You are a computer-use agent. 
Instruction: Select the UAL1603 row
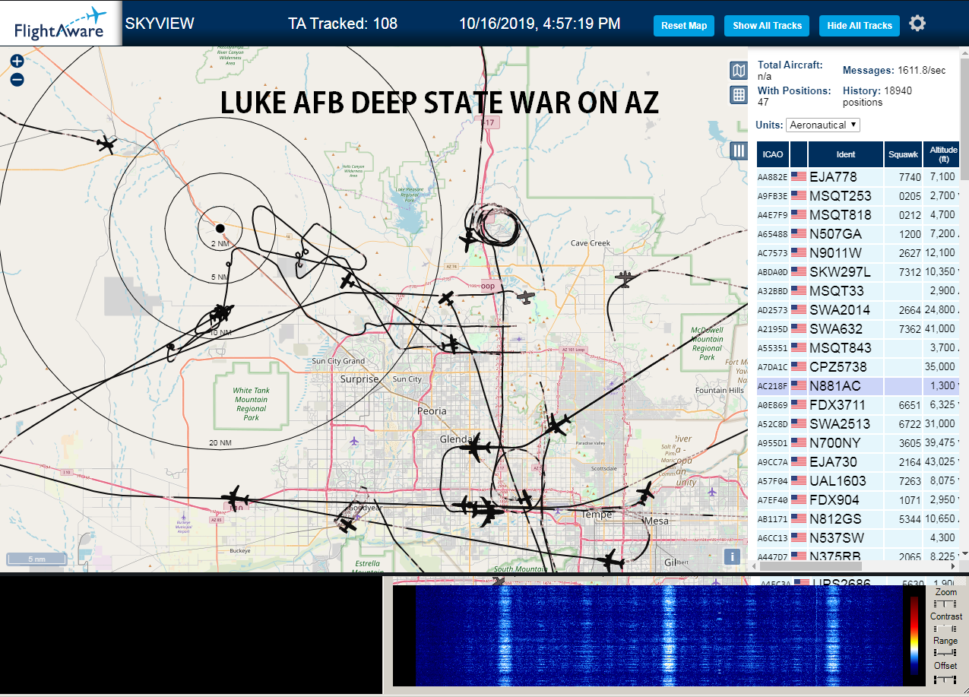[x=859, y=480]
